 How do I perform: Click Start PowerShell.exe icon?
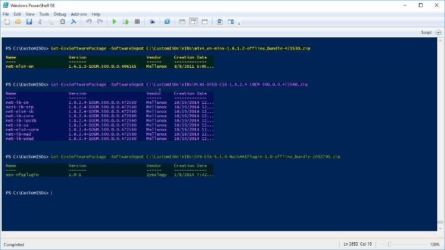pos(167,22)
